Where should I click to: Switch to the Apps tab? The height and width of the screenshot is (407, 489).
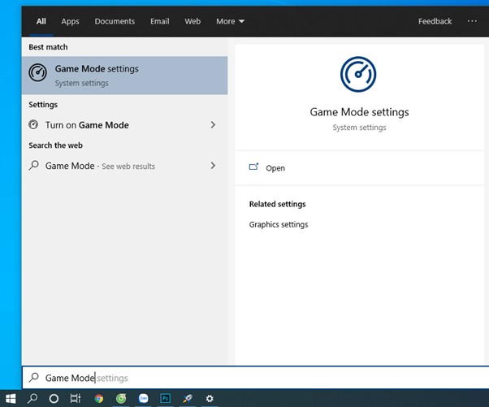pyautogui.click(x=70, y=21)
